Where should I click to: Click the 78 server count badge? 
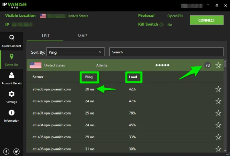click(x=207, y=65)
